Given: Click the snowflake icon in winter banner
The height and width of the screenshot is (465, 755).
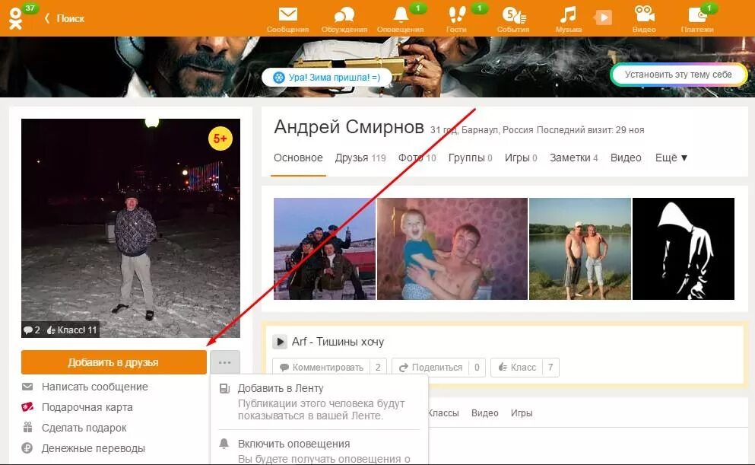Looking at the screenshot, I should pos(279,77).
